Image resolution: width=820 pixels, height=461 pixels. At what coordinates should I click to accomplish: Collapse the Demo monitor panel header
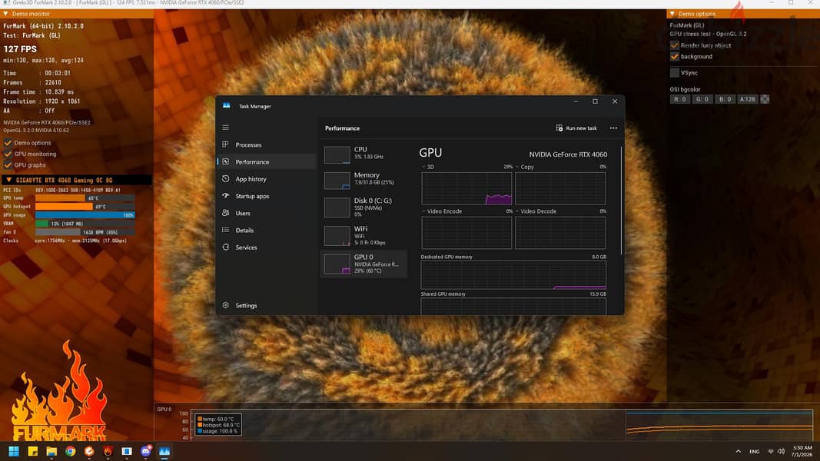tap(77, 14)
